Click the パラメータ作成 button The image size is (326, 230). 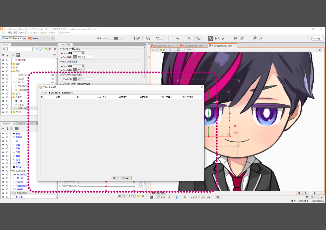click(126, 196)
